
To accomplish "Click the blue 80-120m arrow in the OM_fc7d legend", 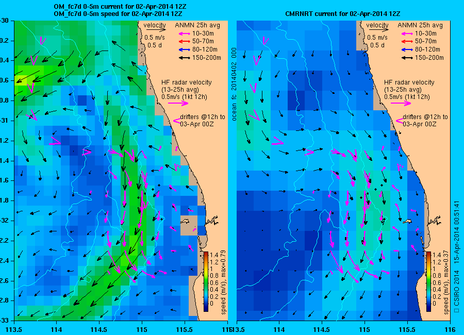I will coord(184,49).
